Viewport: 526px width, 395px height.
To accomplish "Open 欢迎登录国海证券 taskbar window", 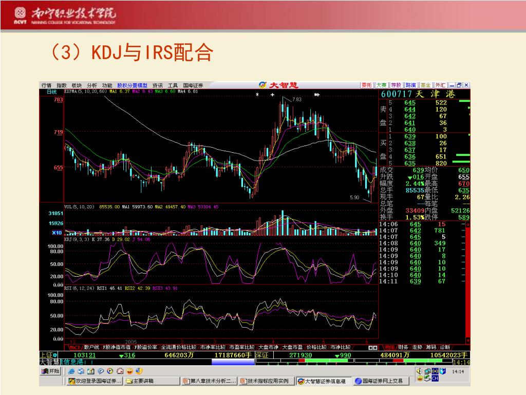I will [95, 381].
